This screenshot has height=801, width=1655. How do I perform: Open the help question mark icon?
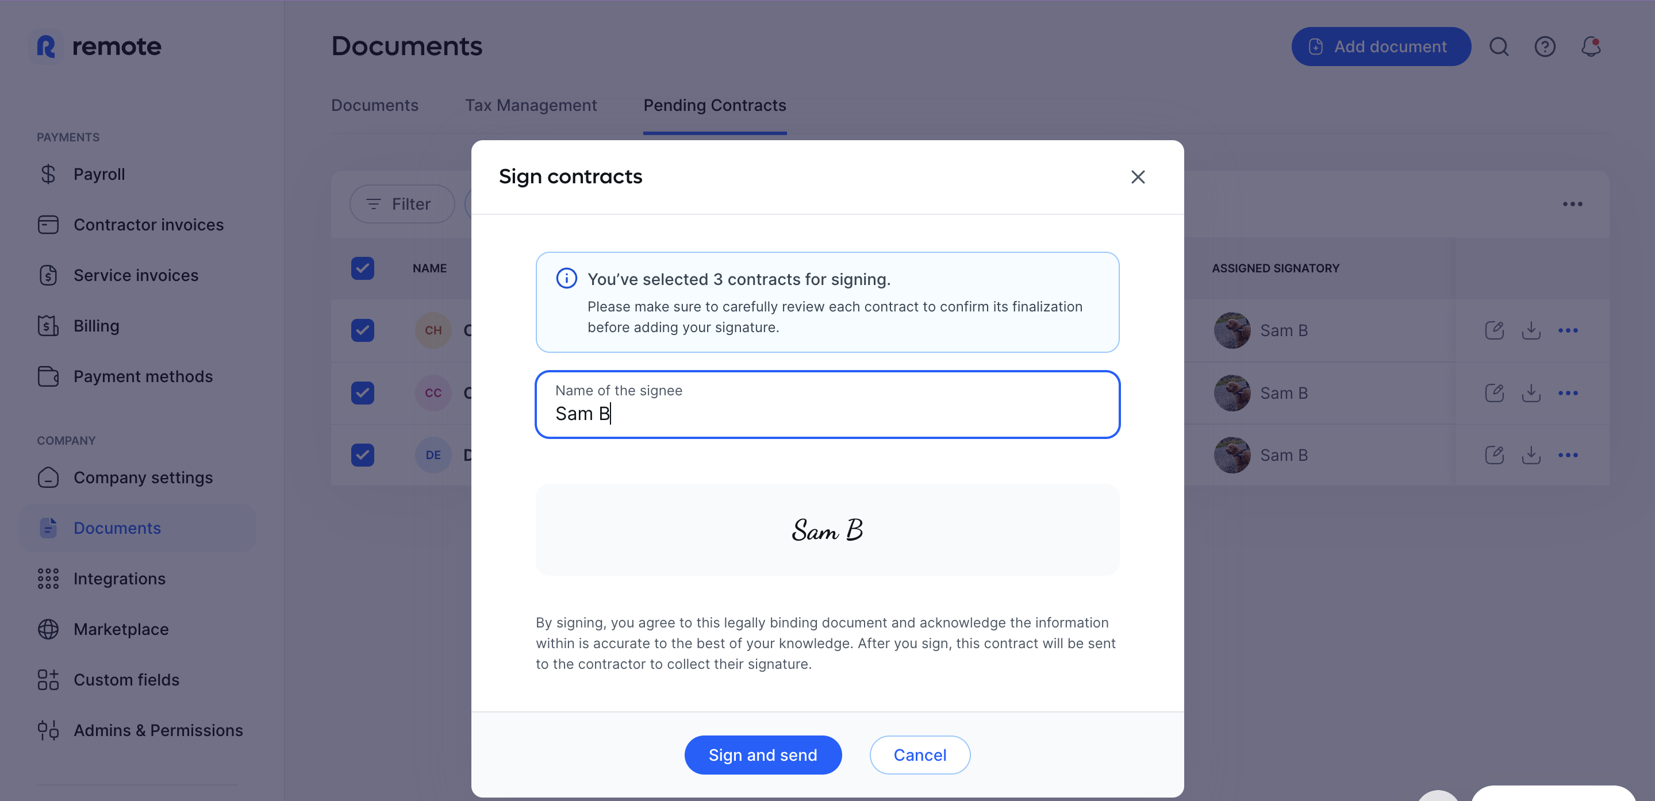[1545, 46]
